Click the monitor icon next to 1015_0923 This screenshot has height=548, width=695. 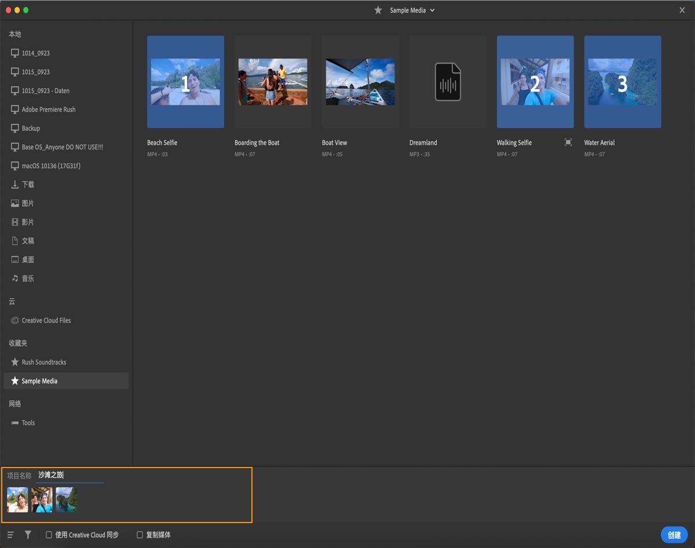tap(15, 72)
